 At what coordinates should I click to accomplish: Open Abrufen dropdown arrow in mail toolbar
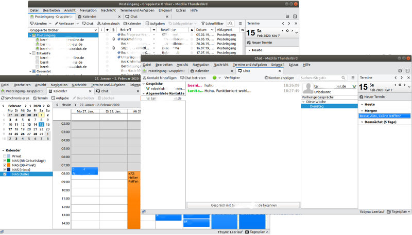click(50, 24)
